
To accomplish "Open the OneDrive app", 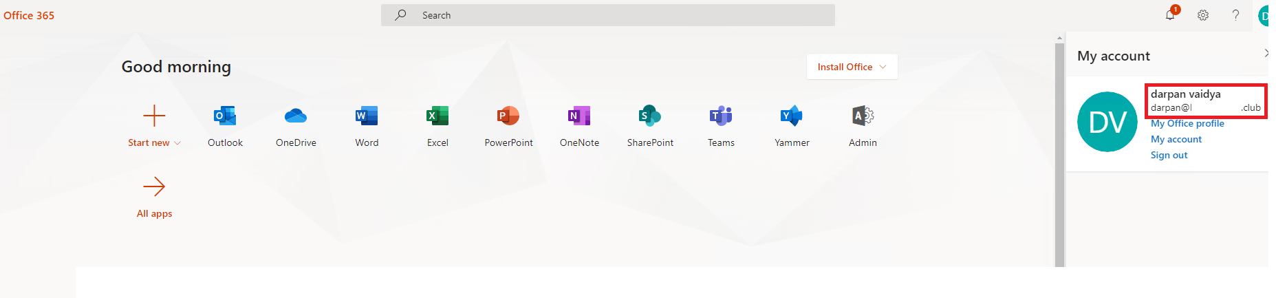I will click(x=296, y=126).
